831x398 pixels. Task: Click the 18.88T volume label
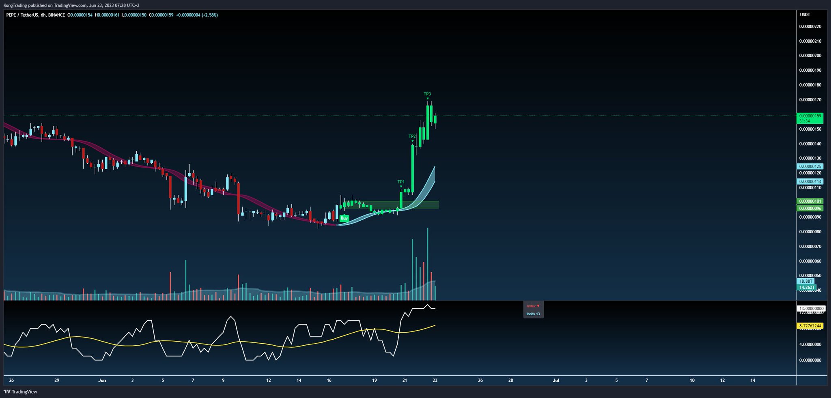pyautogui.click(x=805, y=282)
